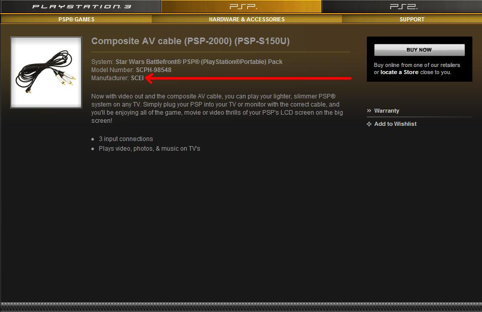Open the Support navigation item
This screenshot has width=482, height=312.
411,19
